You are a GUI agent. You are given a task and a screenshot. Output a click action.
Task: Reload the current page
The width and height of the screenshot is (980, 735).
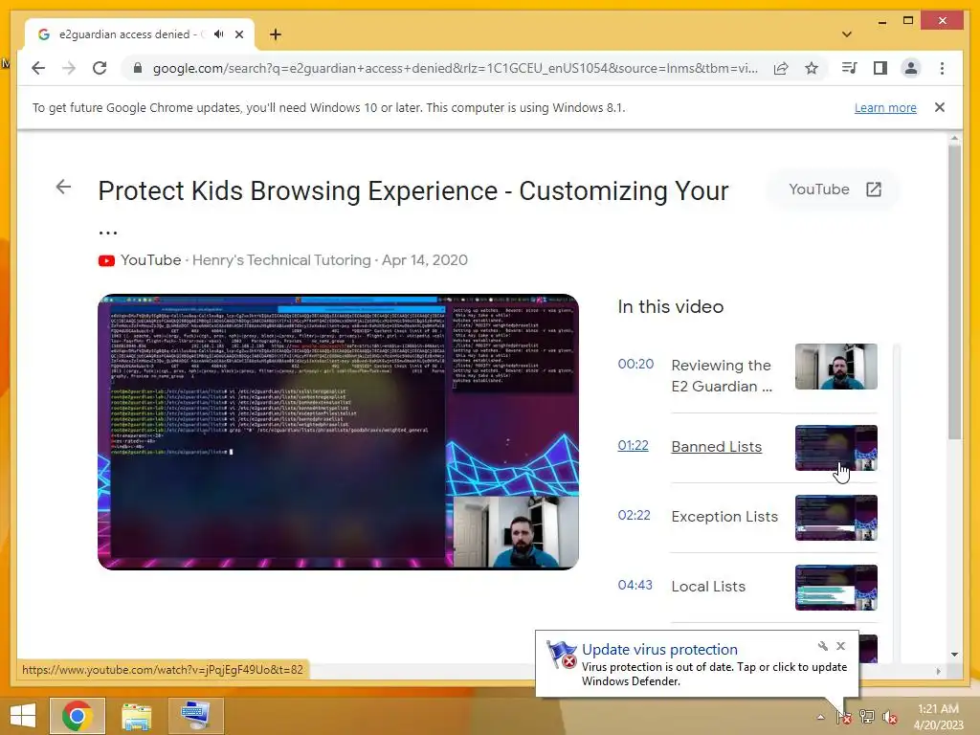coord(100,68)
